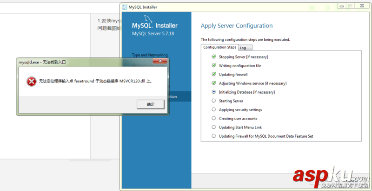Click the Writing configuration file text

coord(240,66)
